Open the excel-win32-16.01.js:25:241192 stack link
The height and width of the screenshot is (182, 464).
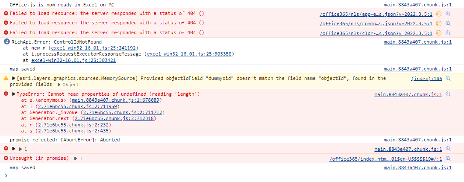pos(93,48)
